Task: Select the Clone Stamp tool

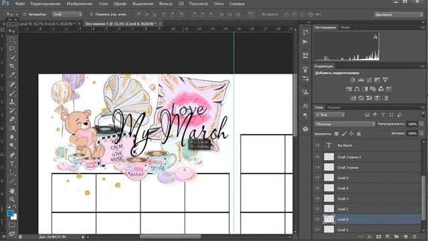Action: pyautogui.click(x=12, y=102)
